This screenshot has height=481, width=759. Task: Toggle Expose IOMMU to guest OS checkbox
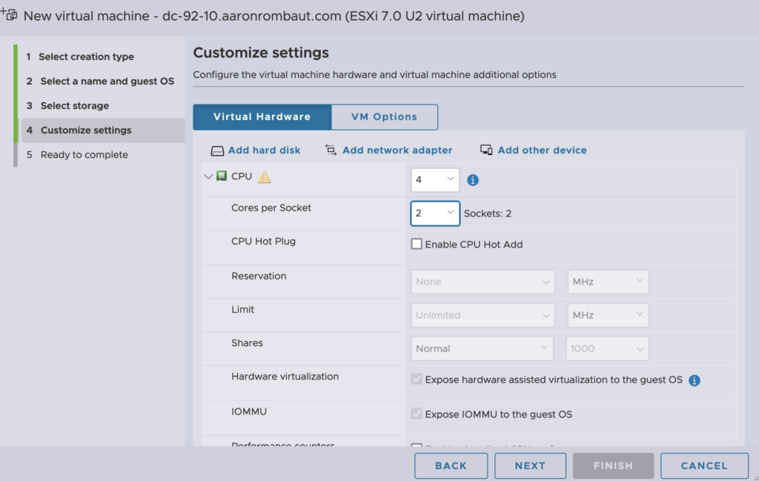417,414
